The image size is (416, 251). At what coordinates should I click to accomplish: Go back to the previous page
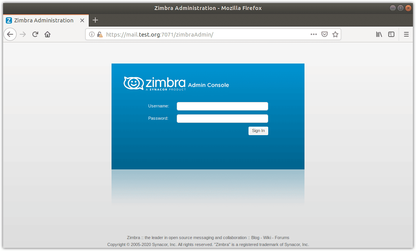10,34
